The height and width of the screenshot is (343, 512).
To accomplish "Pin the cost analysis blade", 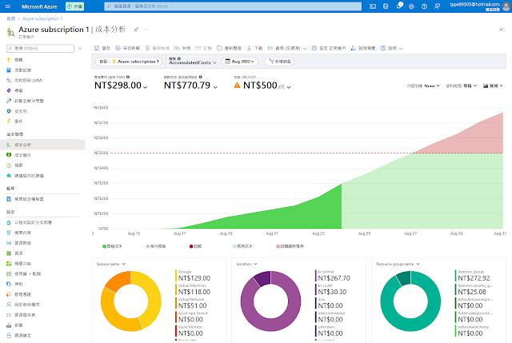I will (136, 30).
